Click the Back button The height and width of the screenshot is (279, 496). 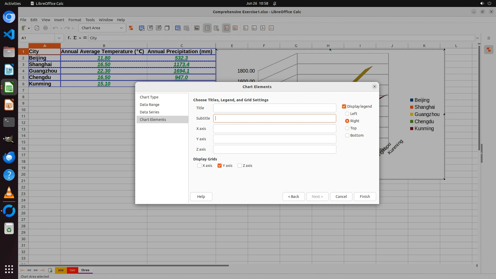(293, 197)
